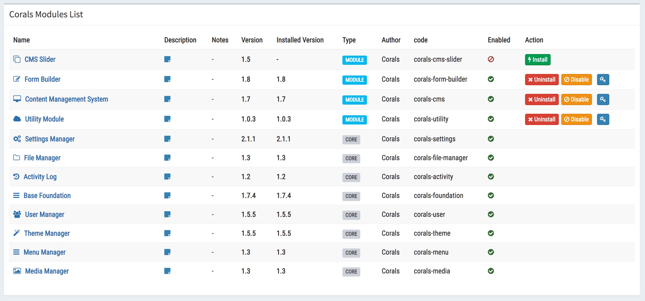Click the CMS Slider copy icon
Screen dimensions: 645x301
(x=17, y=59)
